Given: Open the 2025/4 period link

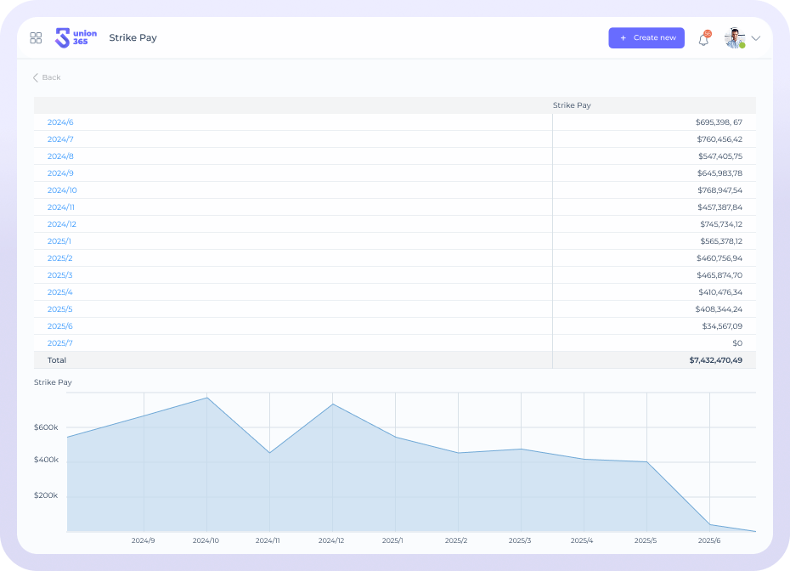Looking at the screenshot, I should [x=60, y=292].
